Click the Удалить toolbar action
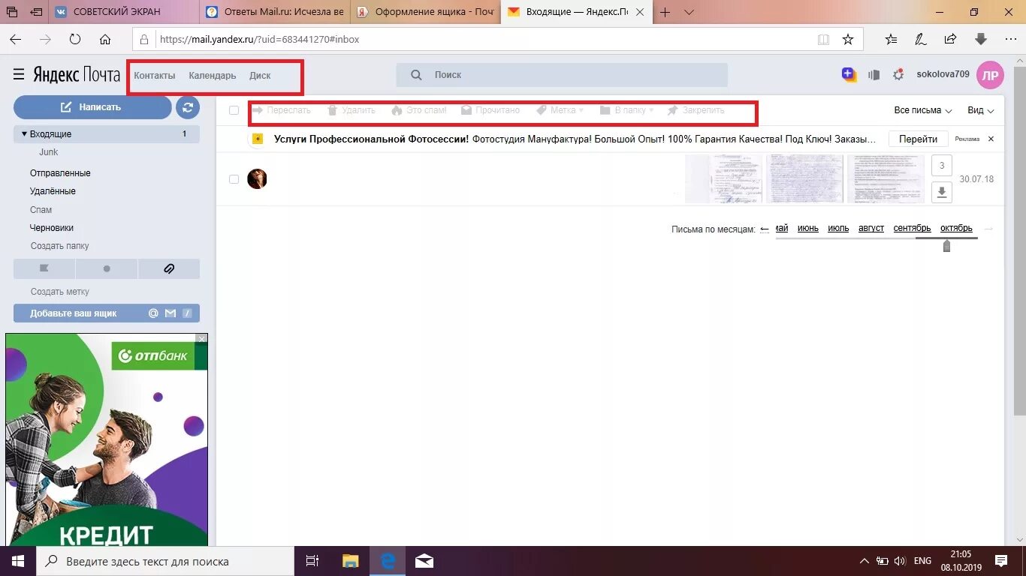 pyautogui.click(x=352, y=110)
